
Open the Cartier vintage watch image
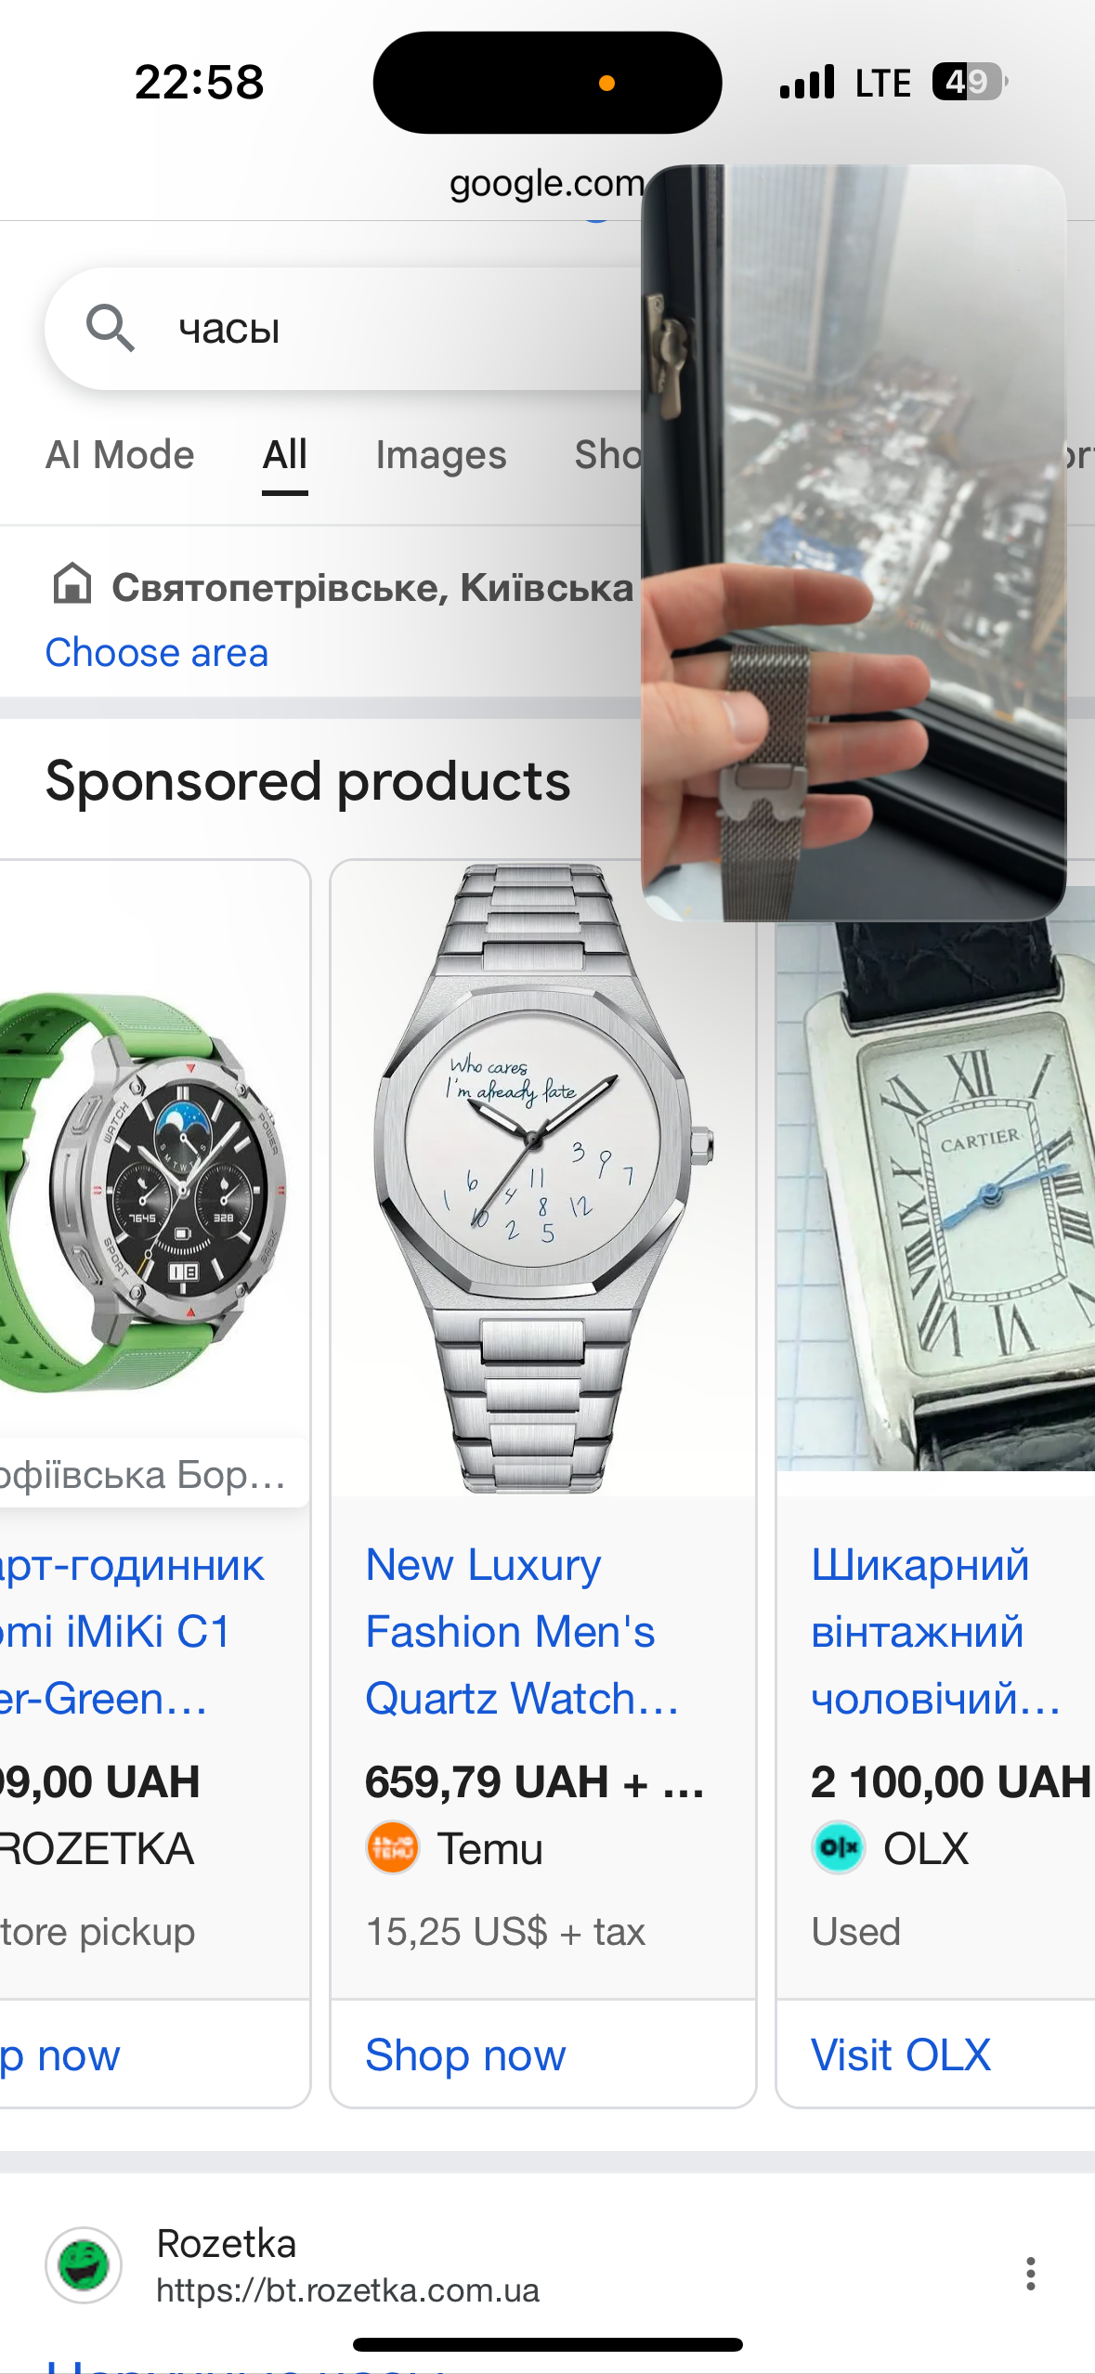(x=936, y=1198)
